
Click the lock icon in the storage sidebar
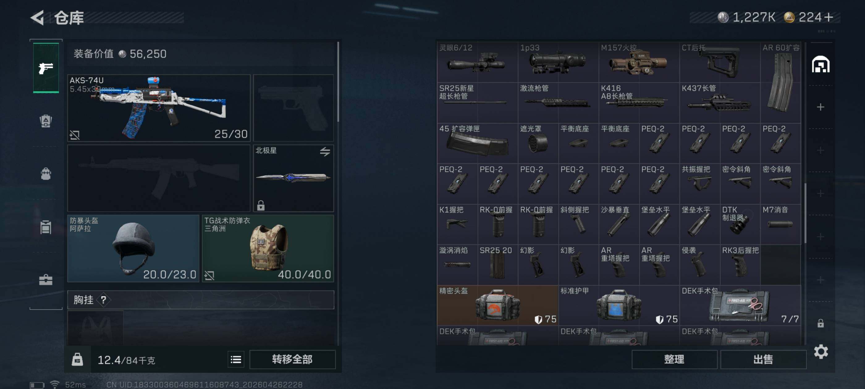(x=820, y=323)
